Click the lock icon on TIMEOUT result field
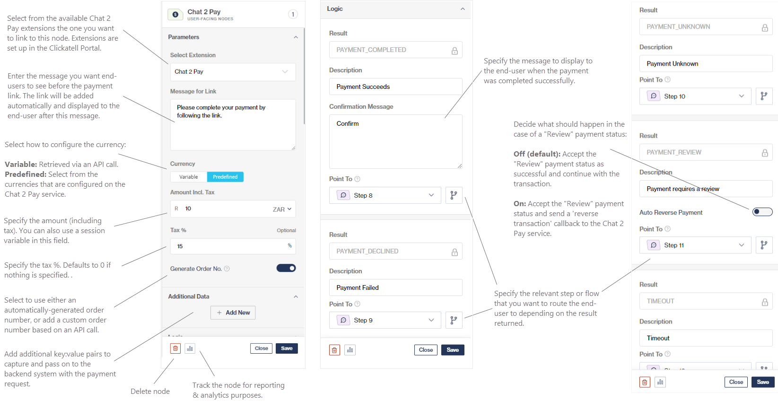Image resolution: width=778 pixels, height=409 pixels. tap(765, 301)
